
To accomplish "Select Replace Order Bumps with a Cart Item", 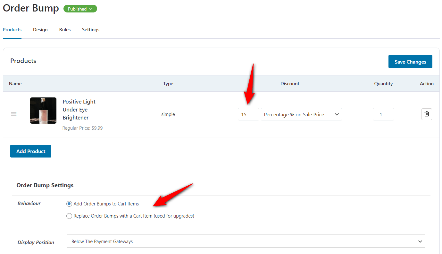I will pyautogui.click(x=69, y=216).
